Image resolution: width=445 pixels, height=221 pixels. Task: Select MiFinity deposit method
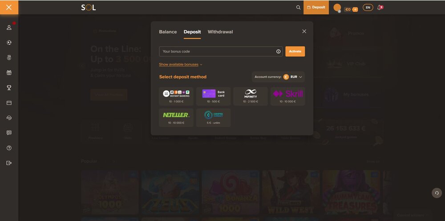tap(251, 96)
